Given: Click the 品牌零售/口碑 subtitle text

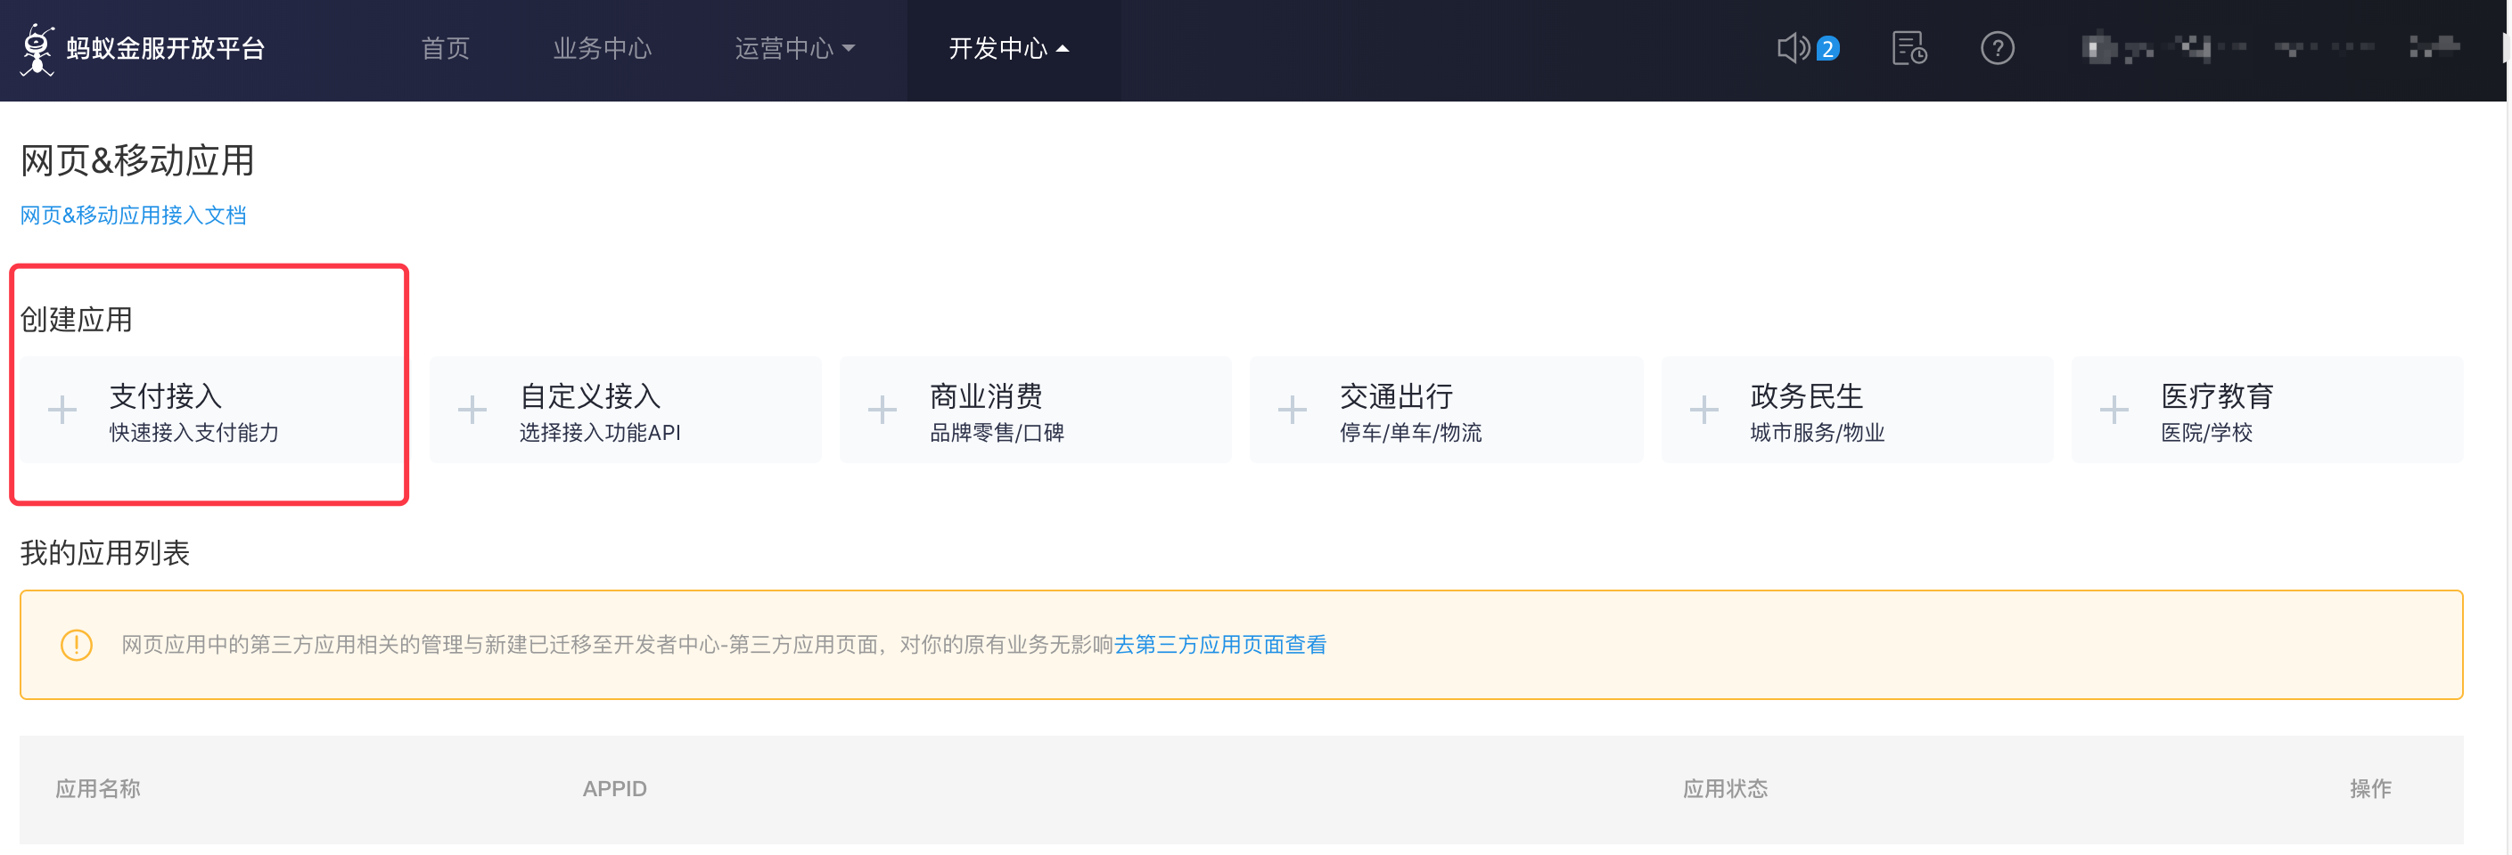Looking at the screenshot, I should coord(997,432).
